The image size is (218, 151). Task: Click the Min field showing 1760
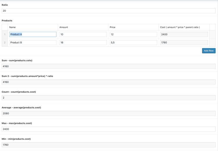click(109, 145)
